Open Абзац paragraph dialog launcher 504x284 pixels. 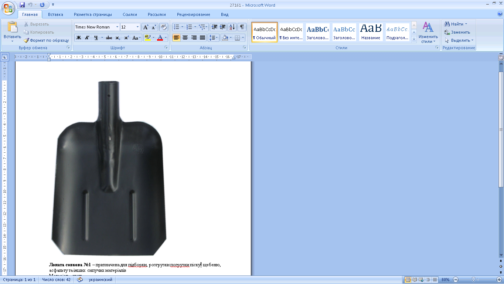[245, 48]
